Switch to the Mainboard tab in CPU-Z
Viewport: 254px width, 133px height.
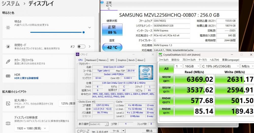pos(91,60)
